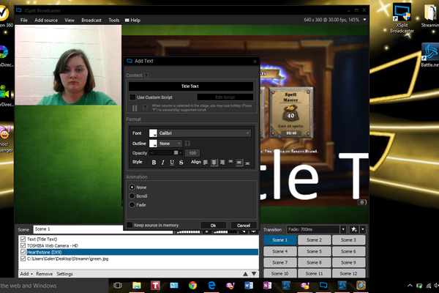Toggle underline text style
Image resolution: width=439 pixels, height=293 pixels.
coord(172,163)
